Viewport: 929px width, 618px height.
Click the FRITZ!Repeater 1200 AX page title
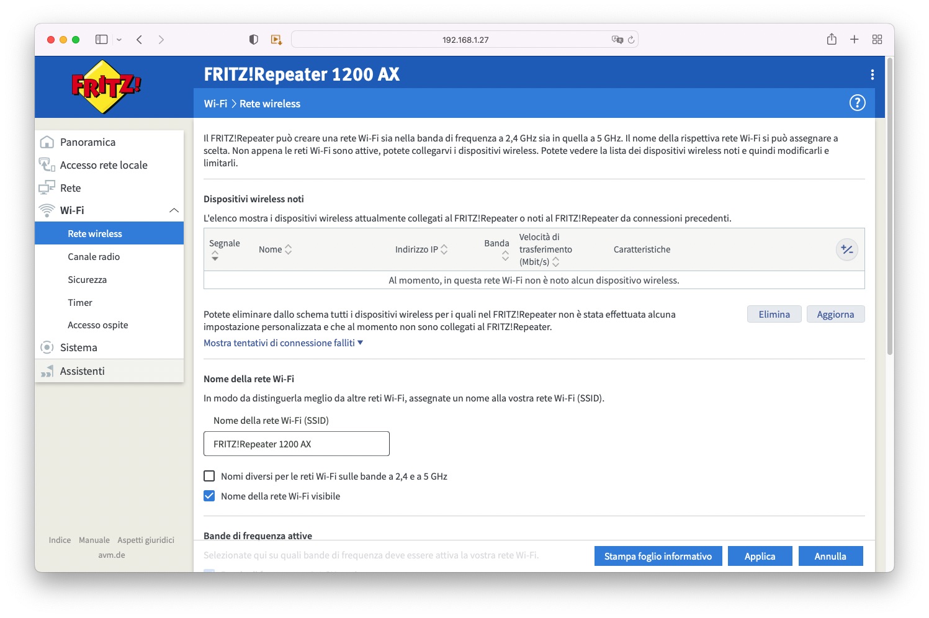(x=302, y=74)
